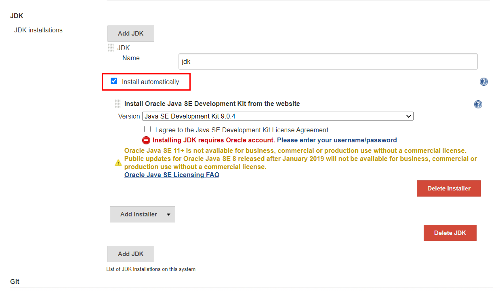Grab the Oracle installer drag handle
The width and height of the screenshot is (500, 292).
[118, 104]
